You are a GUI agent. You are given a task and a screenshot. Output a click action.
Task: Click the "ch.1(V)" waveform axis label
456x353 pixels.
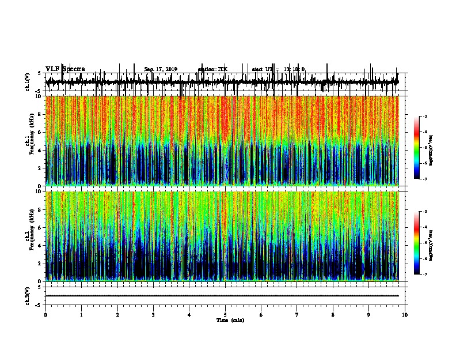pyautogui.click(x=28, y=82)
